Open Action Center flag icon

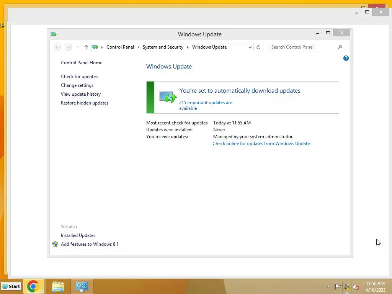[337, 286]
